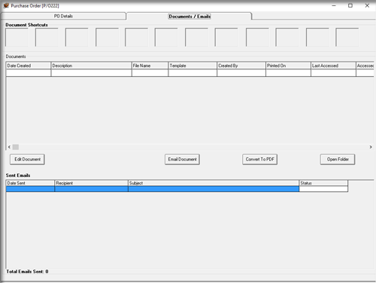Minimize the Purchase Order window
Image resolution: width=376 pixels, height=283 pixels.
[334, 5]
